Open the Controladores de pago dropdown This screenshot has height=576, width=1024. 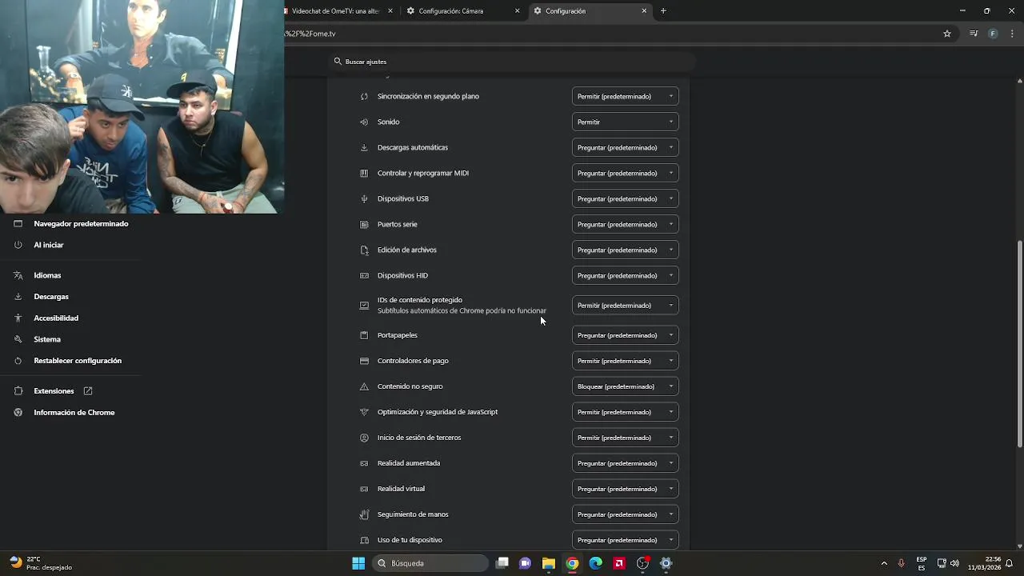coord(625,361)
